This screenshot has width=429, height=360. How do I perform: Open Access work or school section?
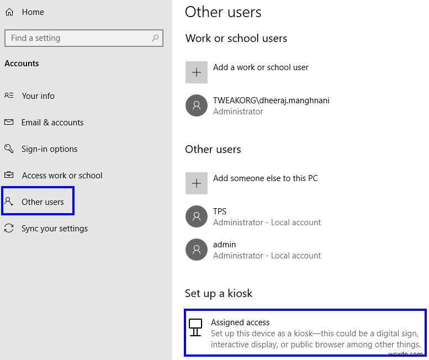62,176
